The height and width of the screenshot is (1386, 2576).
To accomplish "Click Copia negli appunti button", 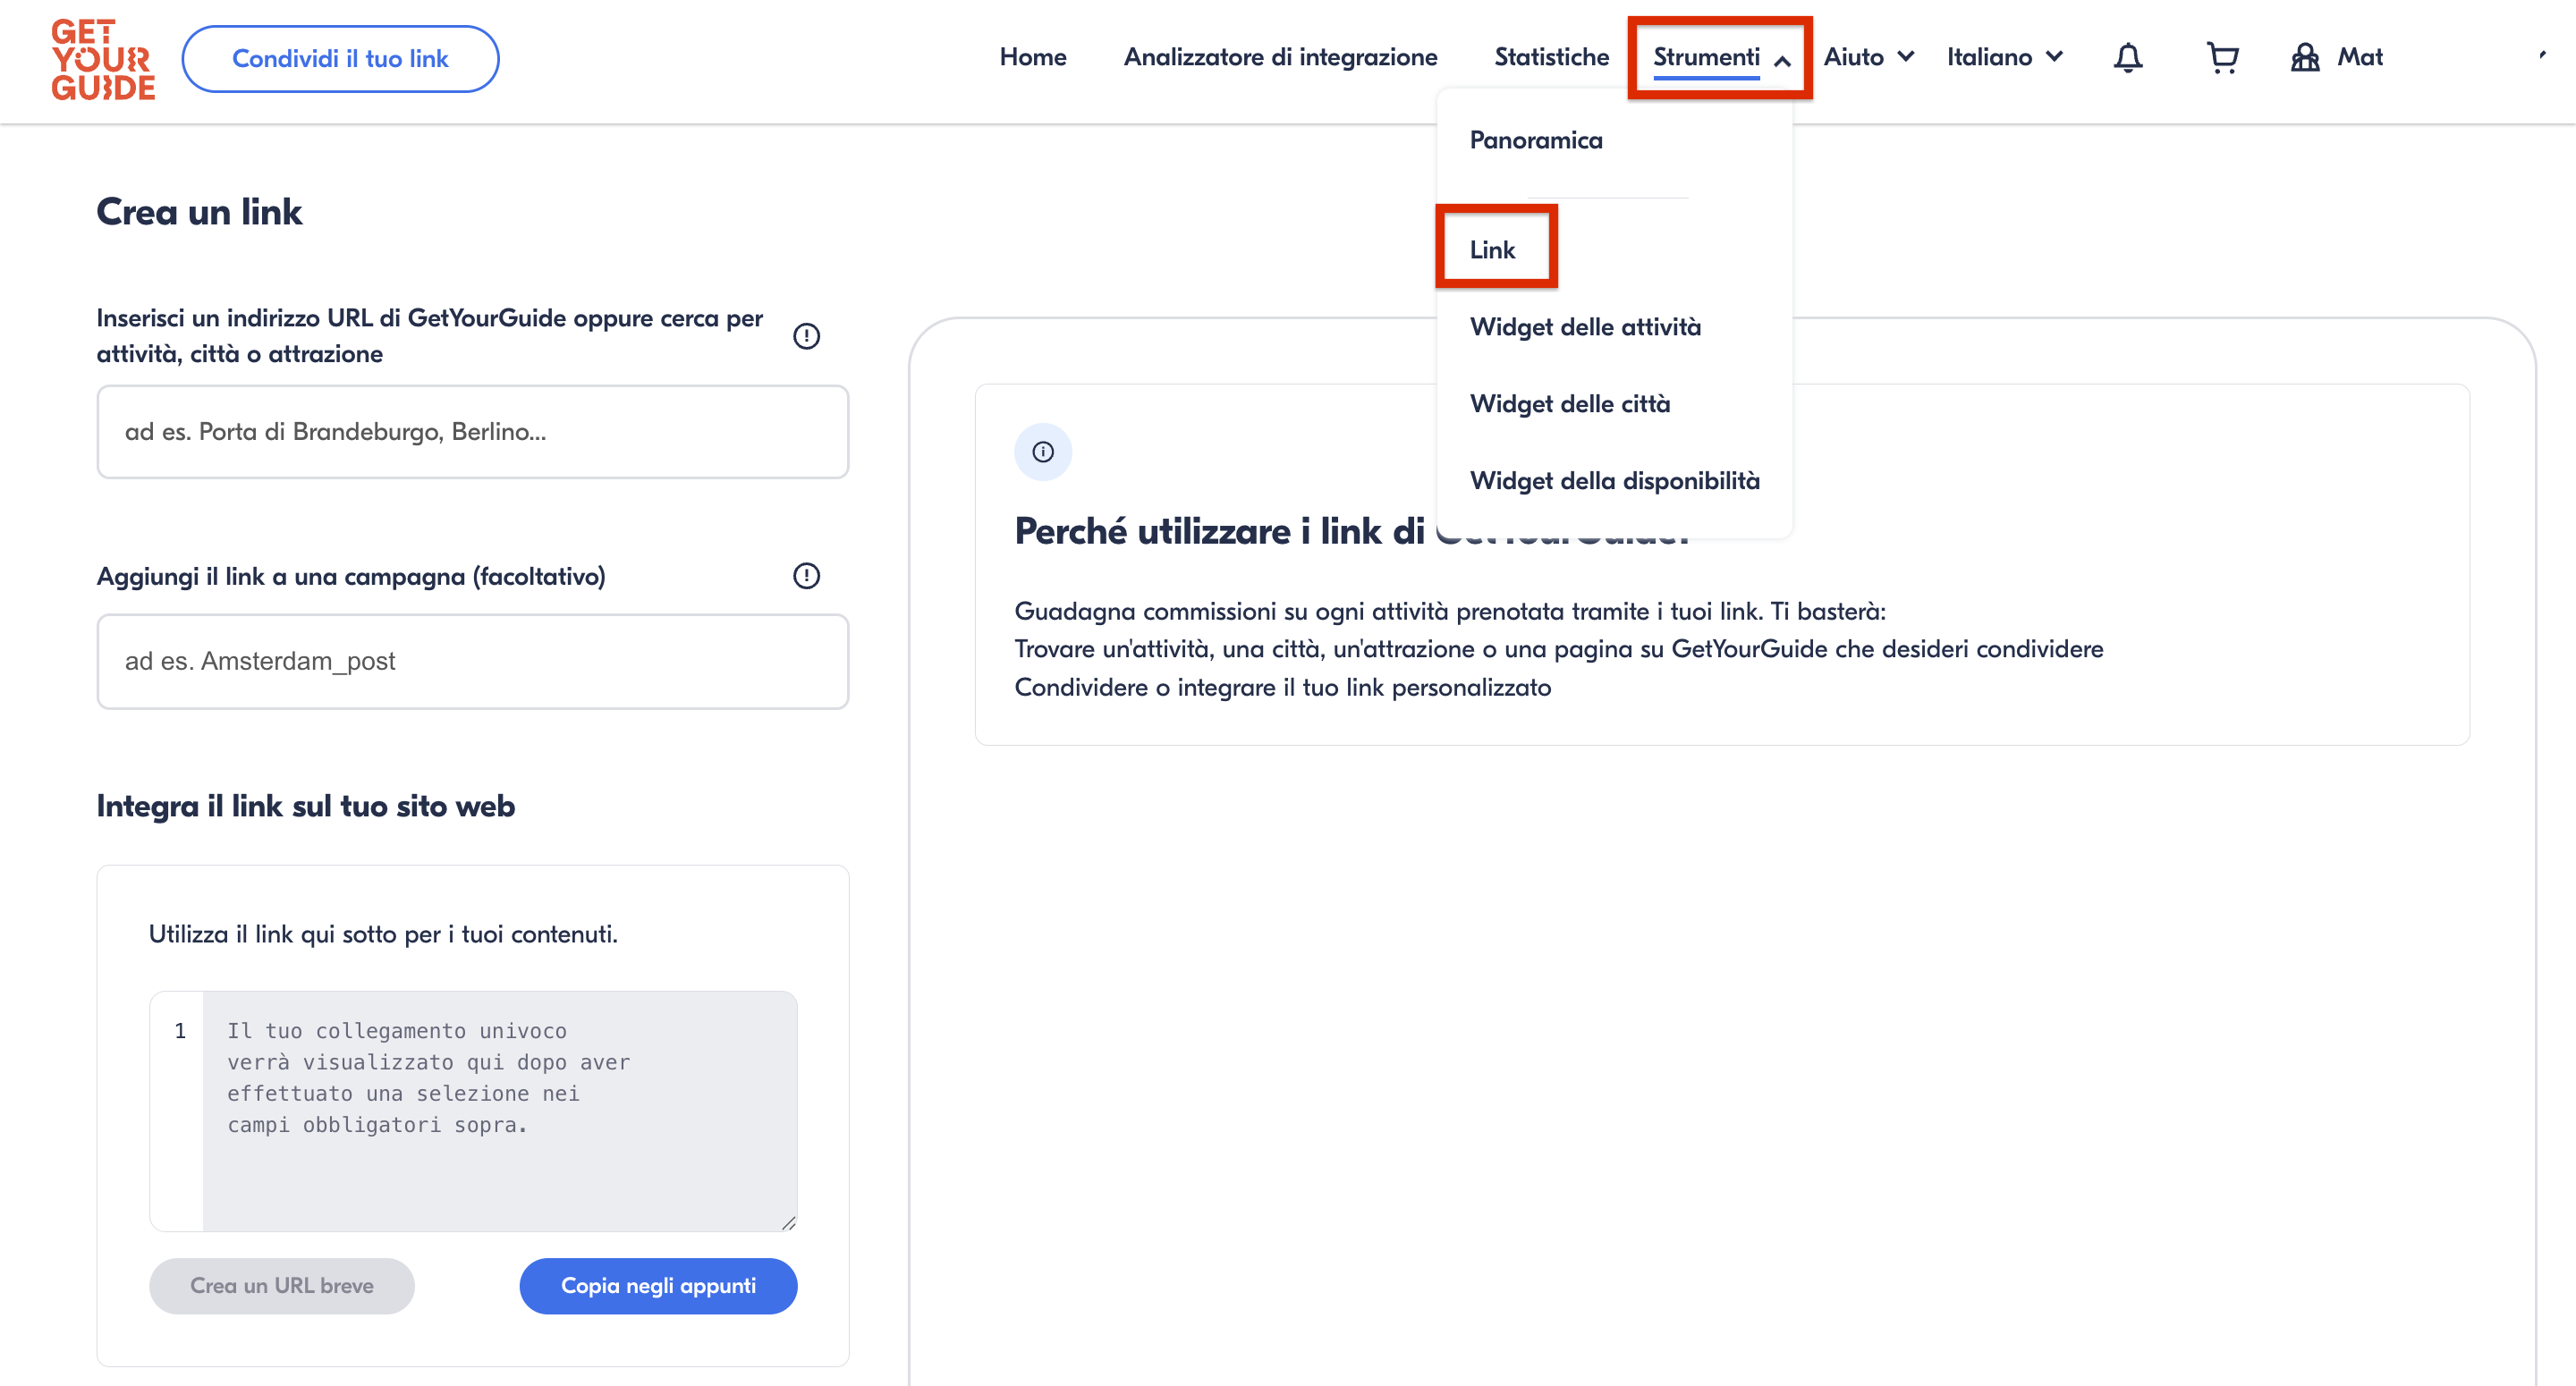I will [x=658, y=1286].
